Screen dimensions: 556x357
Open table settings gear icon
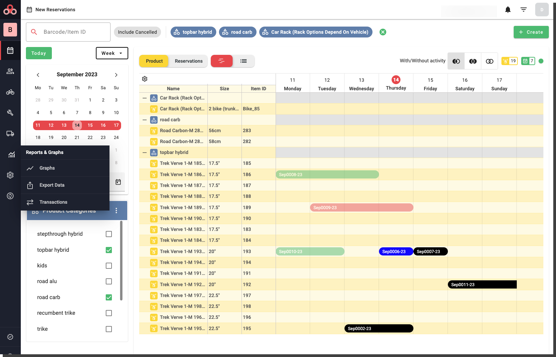pyautogui.click(x=145, y=79)
